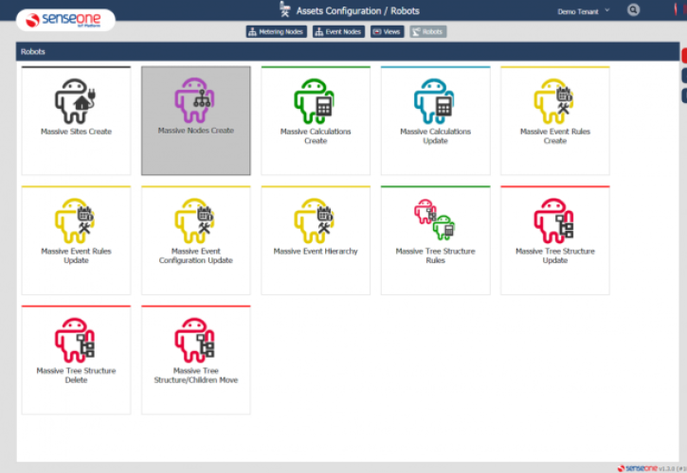
Task: Select the Robots tab
Action: click(427, 31)
